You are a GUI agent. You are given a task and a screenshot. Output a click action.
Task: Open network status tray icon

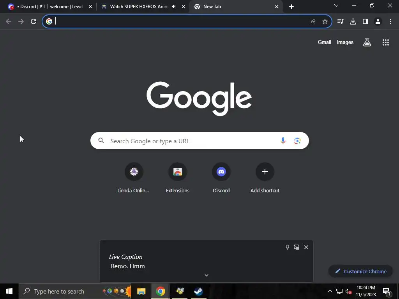click(x=339, y=291)
